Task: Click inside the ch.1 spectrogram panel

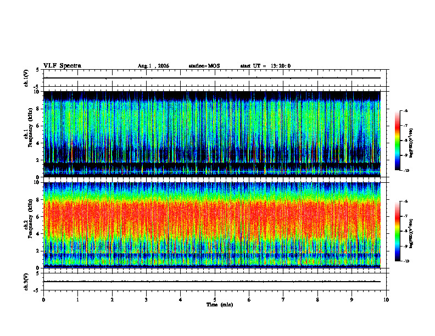Action: 211,134
